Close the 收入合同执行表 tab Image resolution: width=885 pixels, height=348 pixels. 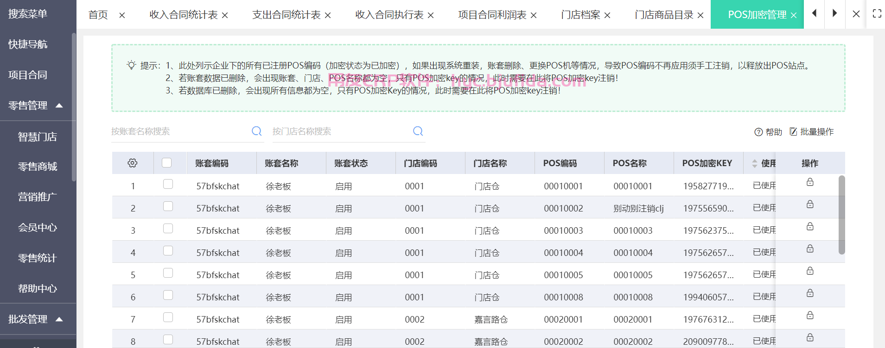[431, 15]
